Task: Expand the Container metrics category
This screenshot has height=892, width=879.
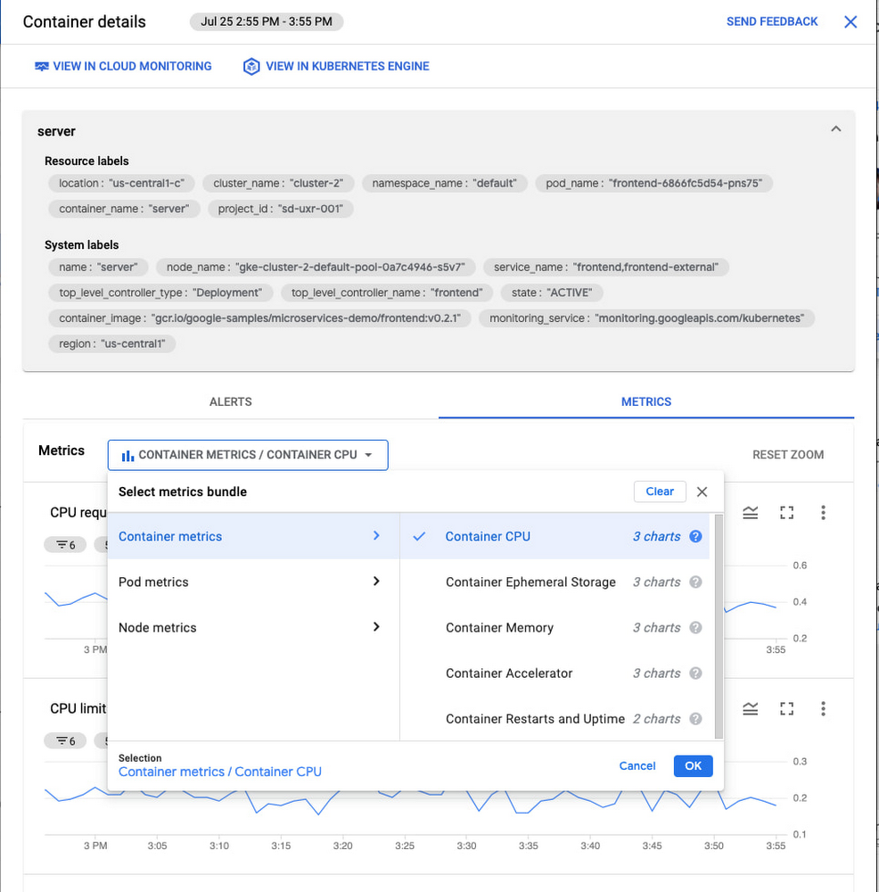Action: (253, 536)
